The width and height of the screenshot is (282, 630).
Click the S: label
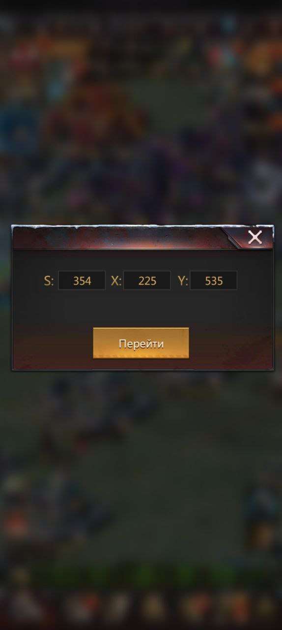49,281
